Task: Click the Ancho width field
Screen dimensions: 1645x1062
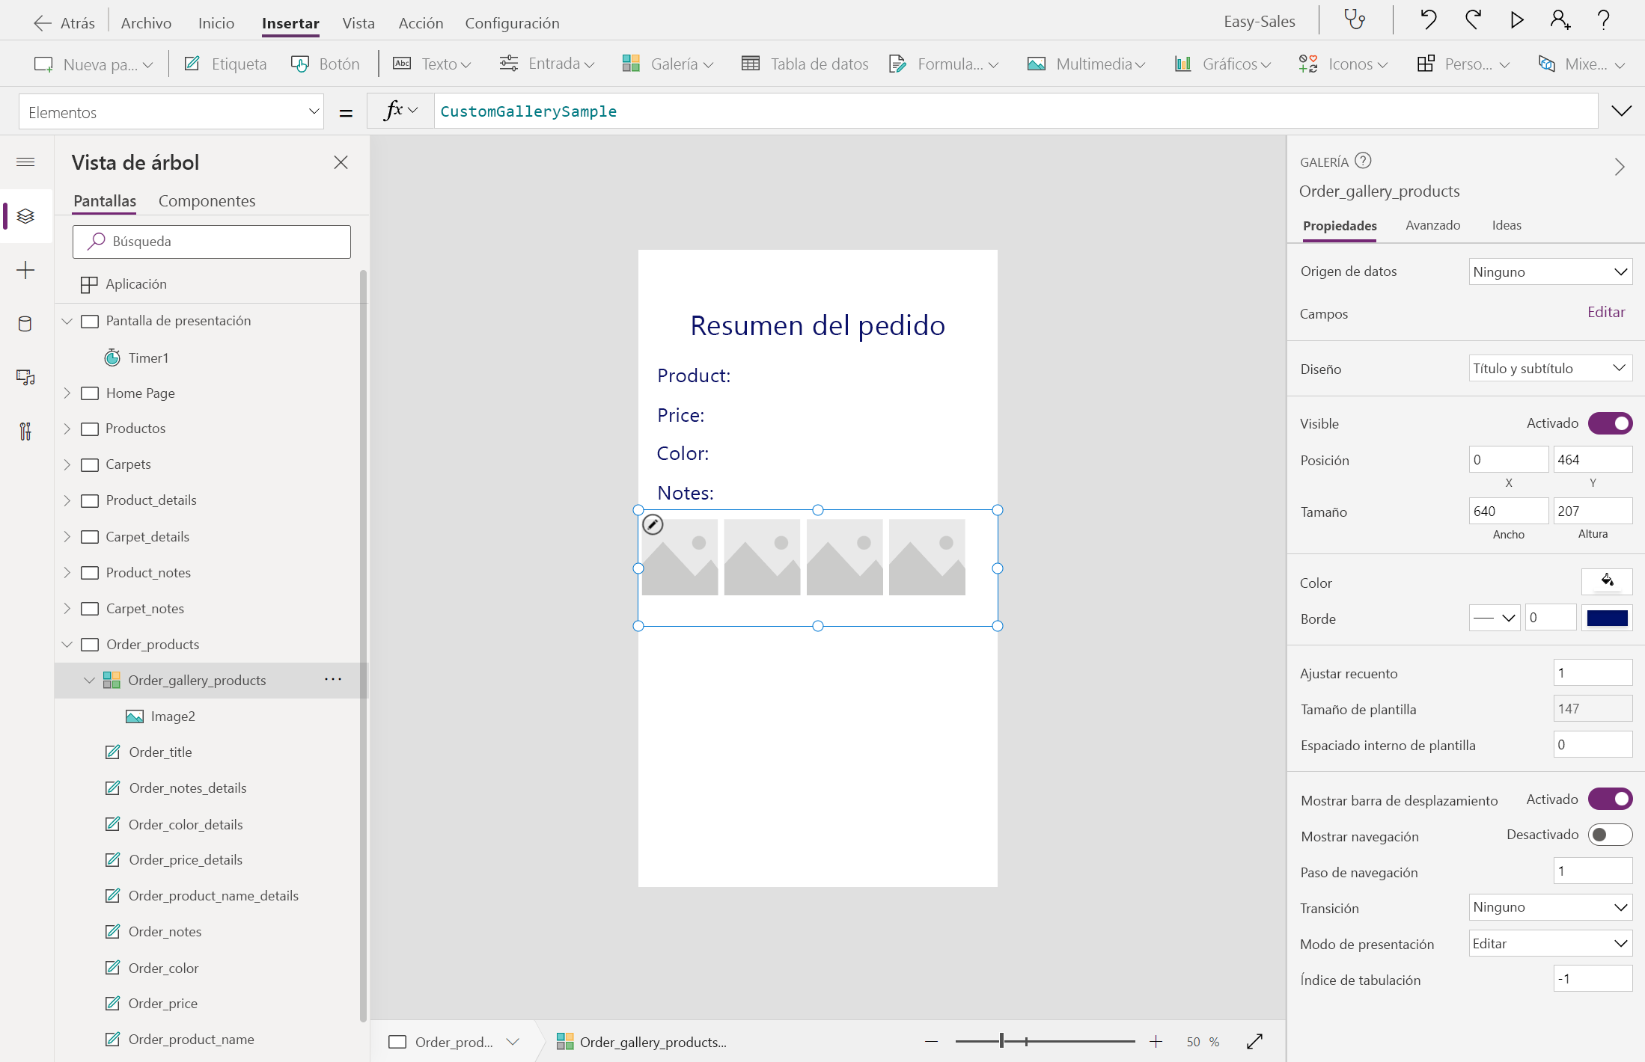Action: click(x=1508, y=511)
